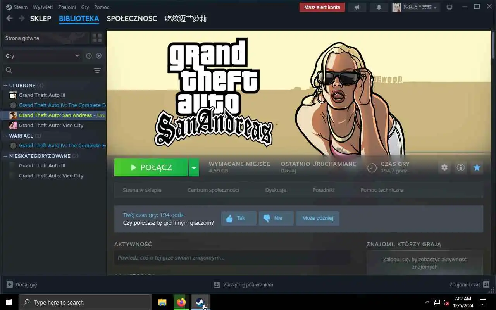Click the user avatar picture

pos(396,7)
